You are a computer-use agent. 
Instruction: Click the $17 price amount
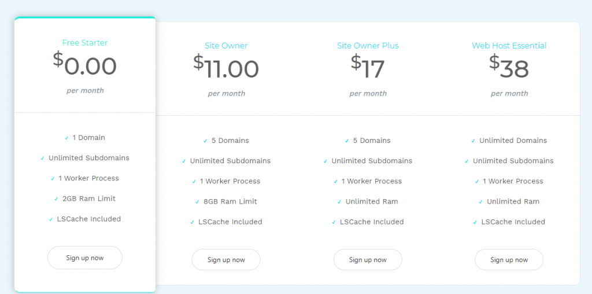[368, 68]
